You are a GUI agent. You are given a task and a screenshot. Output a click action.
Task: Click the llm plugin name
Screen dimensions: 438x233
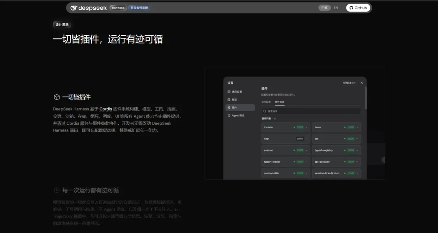(x=316, y=139)
